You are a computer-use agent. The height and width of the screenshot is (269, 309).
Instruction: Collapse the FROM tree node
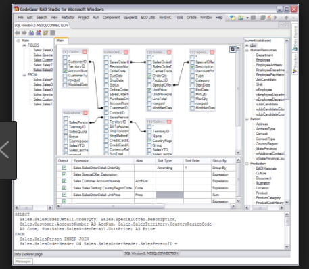[24, 75]
